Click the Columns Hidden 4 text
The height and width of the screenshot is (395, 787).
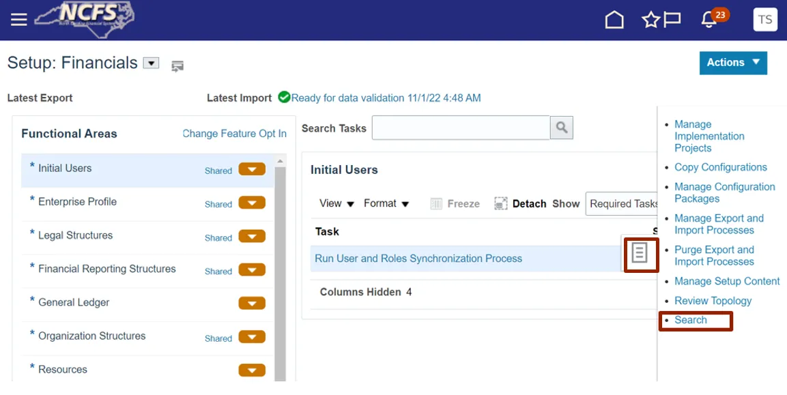pos(366,292)
